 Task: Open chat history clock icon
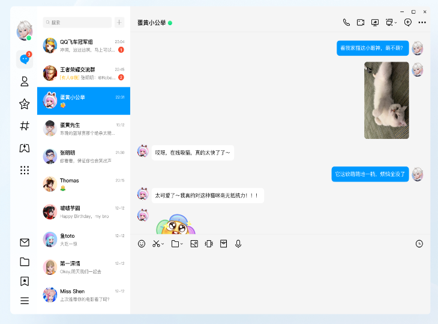pyautogui.click(x=419, y=244)
